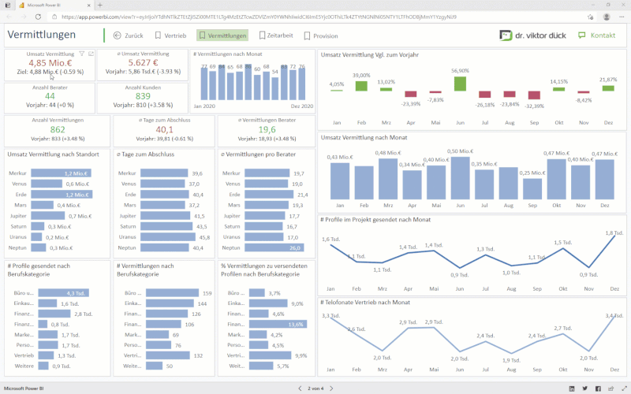Screen dimensions: 631x394
Task: Open the Provision page tab
Action: pos(319,35)
